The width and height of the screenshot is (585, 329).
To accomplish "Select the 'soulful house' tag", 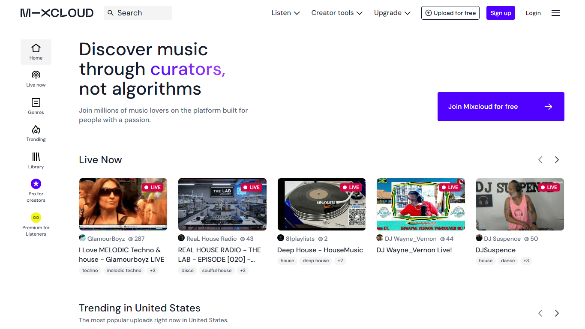I will (x=217, y=270).
